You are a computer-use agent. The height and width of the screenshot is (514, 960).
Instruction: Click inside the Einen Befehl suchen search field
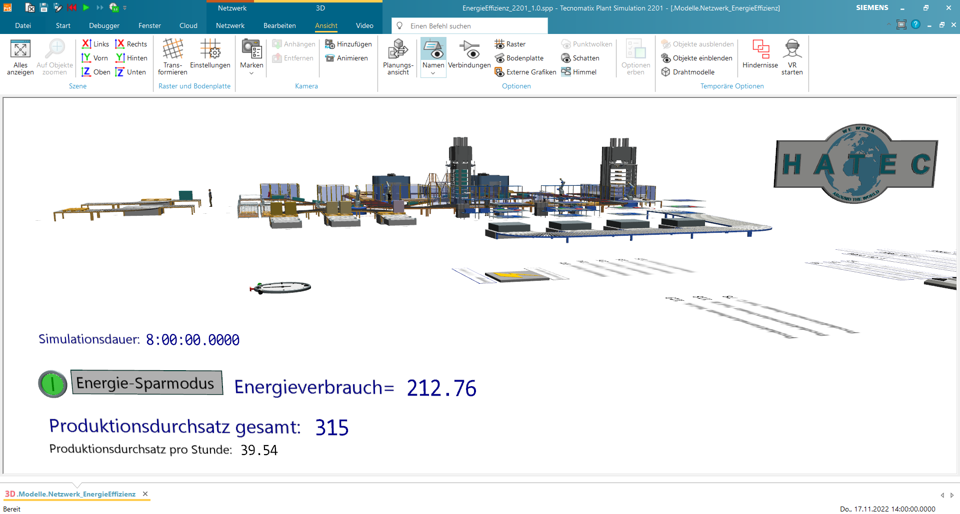pyautogui.click(x=470, y=25)
